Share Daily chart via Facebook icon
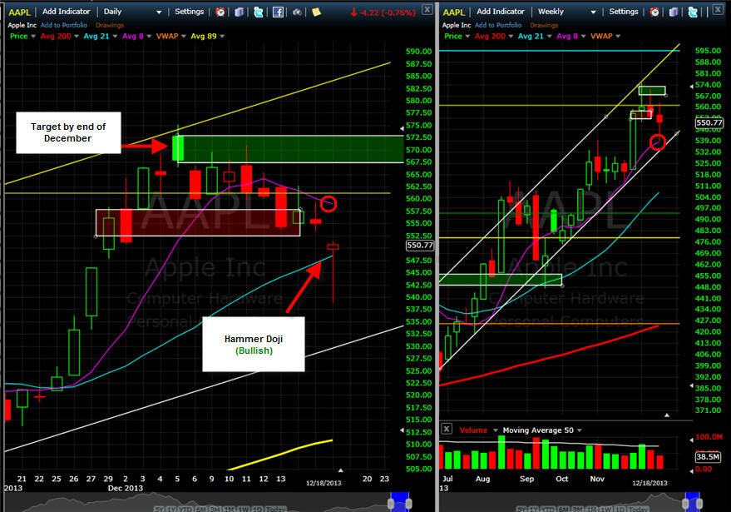Screen dimensions: 731x512 click(x=278, y=12)
